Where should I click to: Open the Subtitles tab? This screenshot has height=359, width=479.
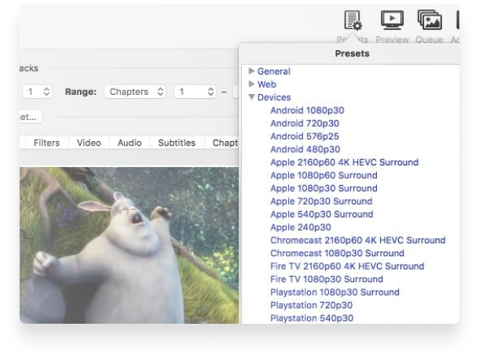coord(177,143)
